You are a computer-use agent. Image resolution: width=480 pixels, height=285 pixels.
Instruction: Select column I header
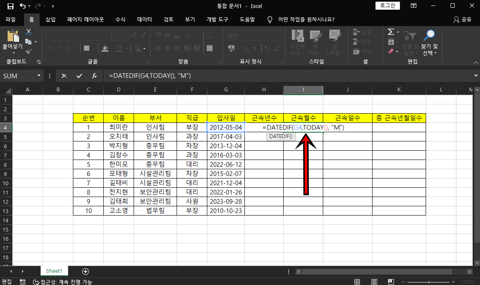click(303, 90)
